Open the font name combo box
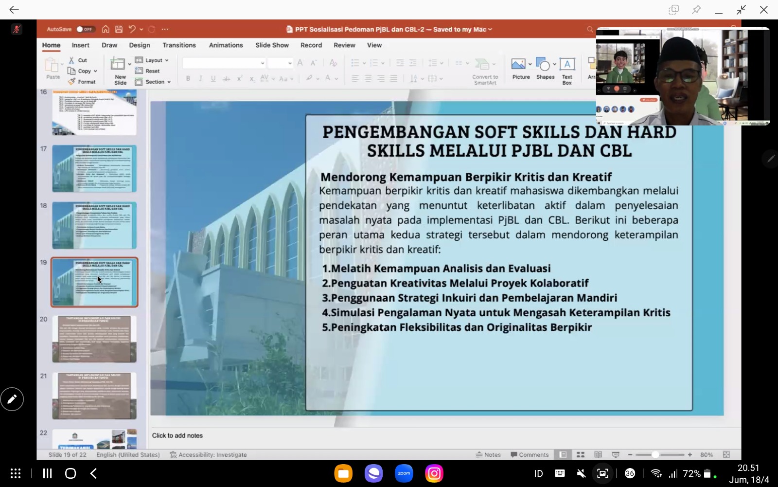The width and height of the screenshot is (778, 487). coord(224,63)
